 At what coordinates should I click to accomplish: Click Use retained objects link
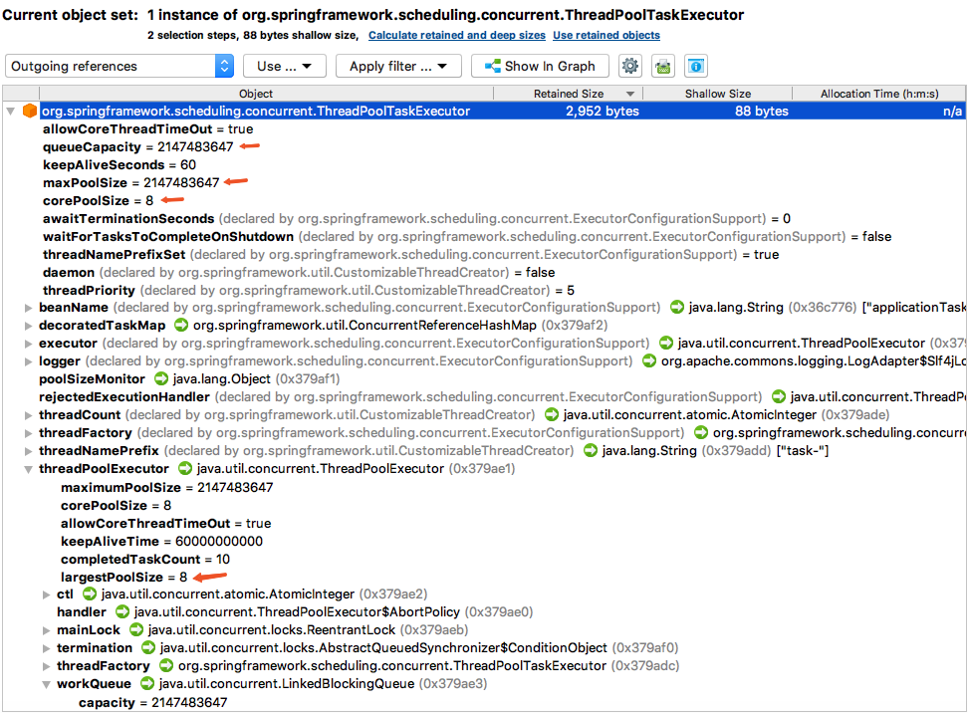pos(606,35)
